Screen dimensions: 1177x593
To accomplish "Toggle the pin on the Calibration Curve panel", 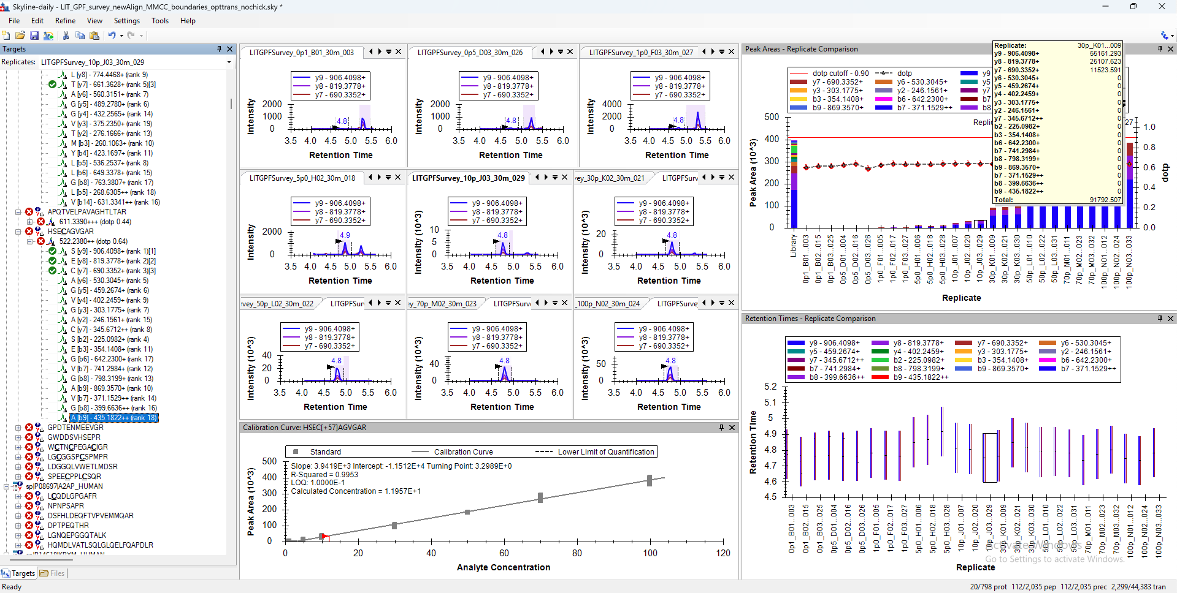I will click(721, 428).
